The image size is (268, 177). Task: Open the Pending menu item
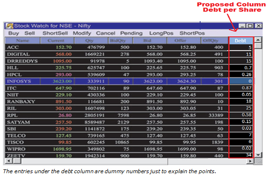(x=131, y=33)
